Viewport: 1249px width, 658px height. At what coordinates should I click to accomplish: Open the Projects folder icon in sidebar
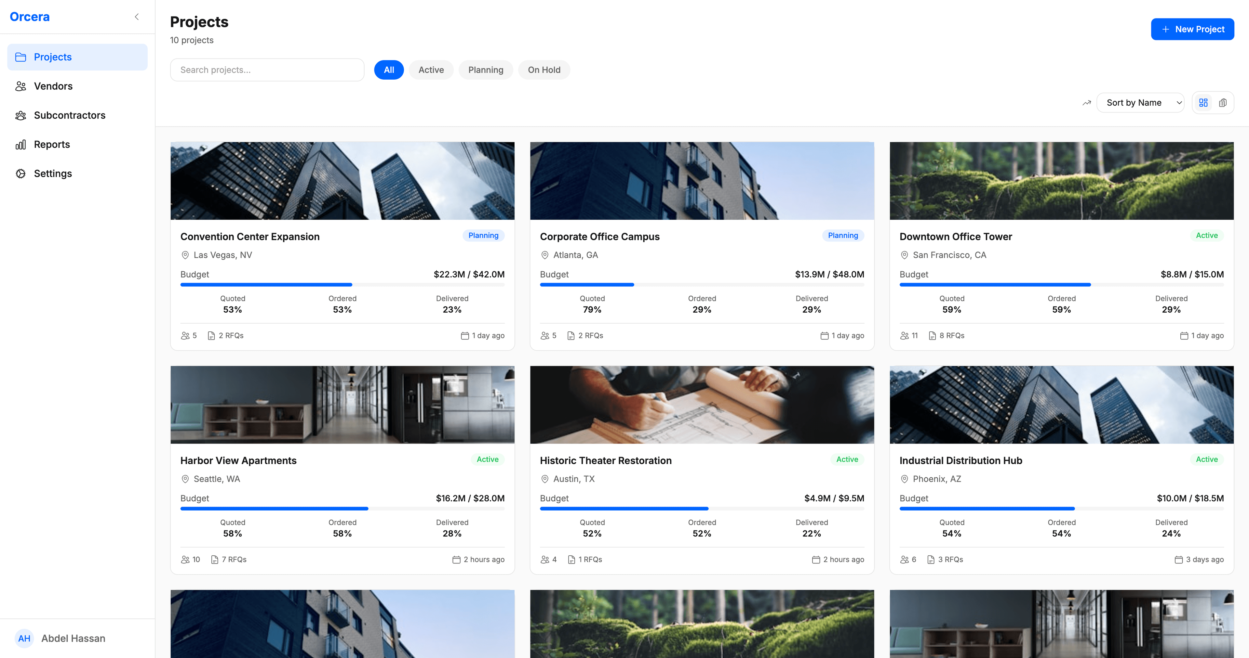[21, 57]
